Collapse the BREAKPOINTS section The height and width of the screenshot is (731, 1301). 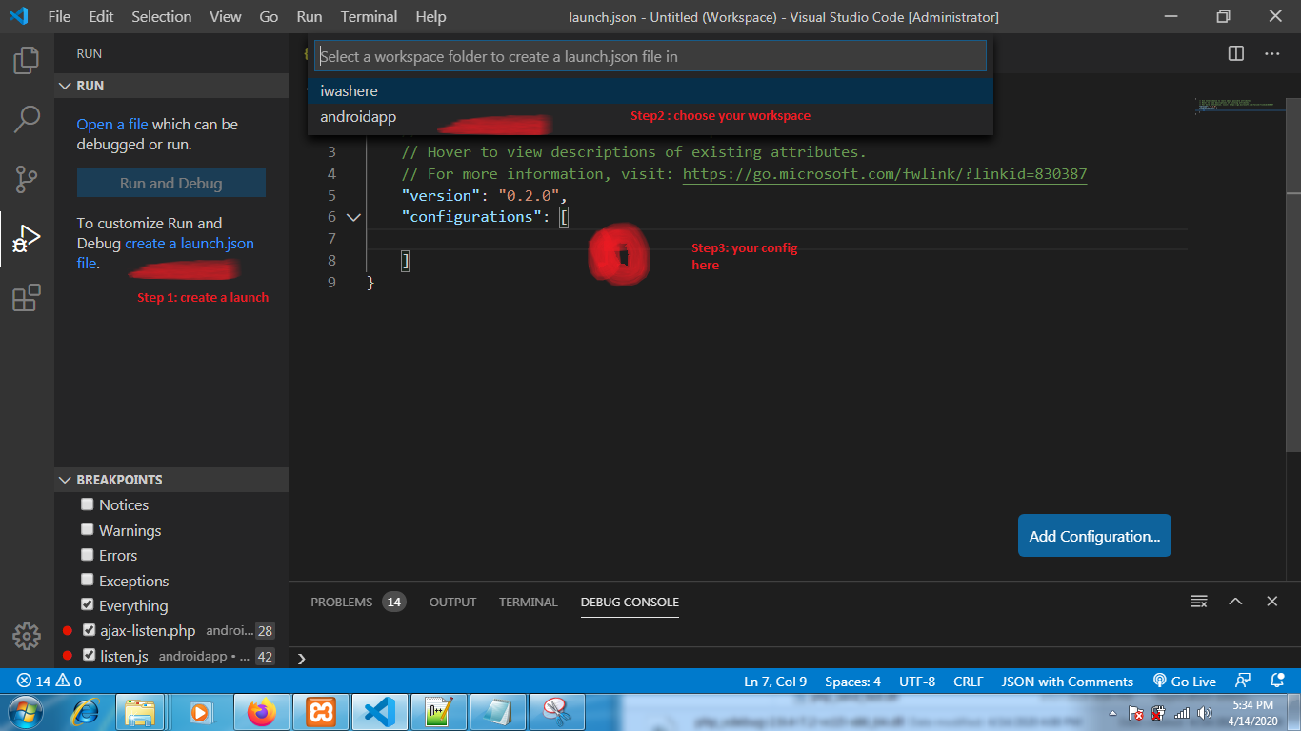pos(171,480)
